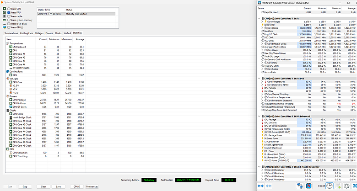357x191 pixels.
Task: Collapse CPU [#0] DTS sensor group
Action: 259,79
